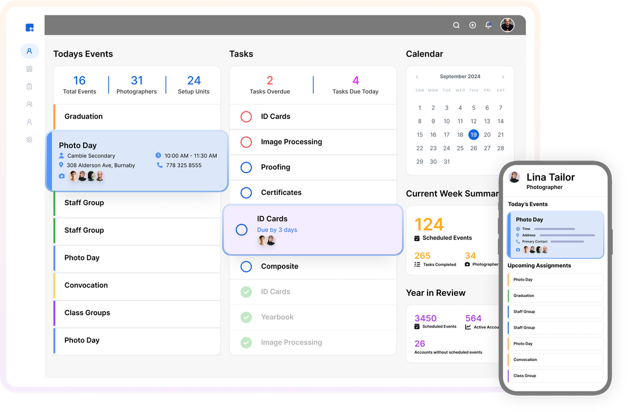The width and height of the screenshot is (628, 412).
Task: Open search from the top toolbar
Action: [456, 25]
